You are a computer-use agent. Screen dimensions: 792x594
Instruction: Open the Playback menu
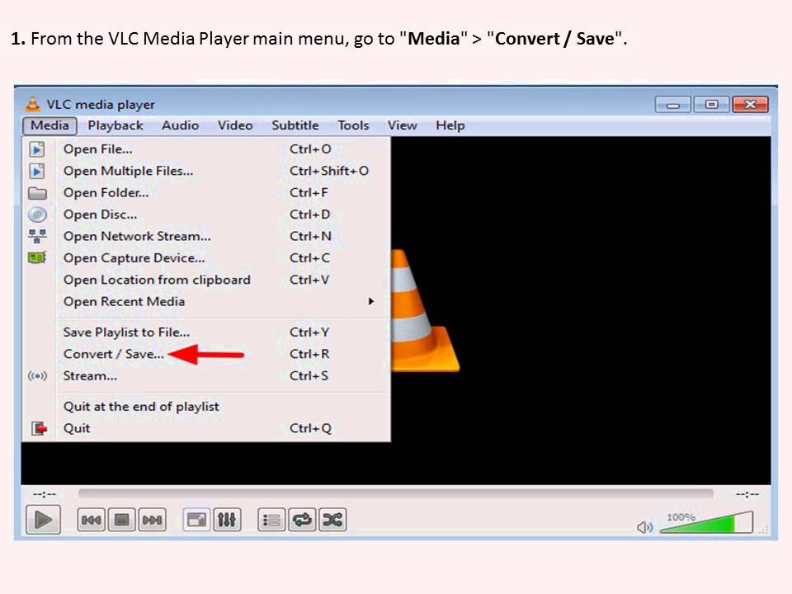click(115, 125)
